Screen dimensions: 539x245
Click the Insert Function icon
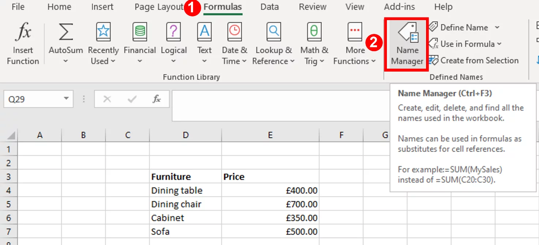click(x=22, y=40)
